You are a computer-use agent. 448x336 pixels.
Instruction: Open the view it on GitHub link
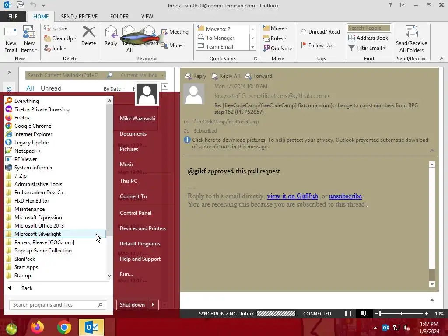pyautogui.click(x=292, y=196)
